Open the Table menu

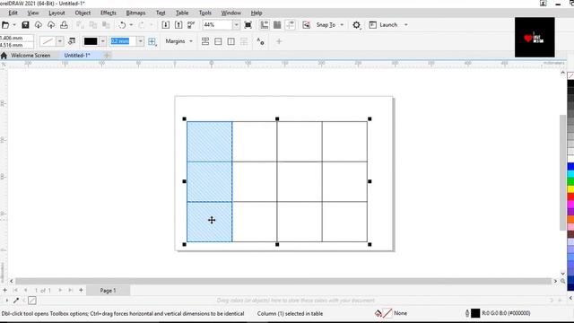tap(182, 13)
